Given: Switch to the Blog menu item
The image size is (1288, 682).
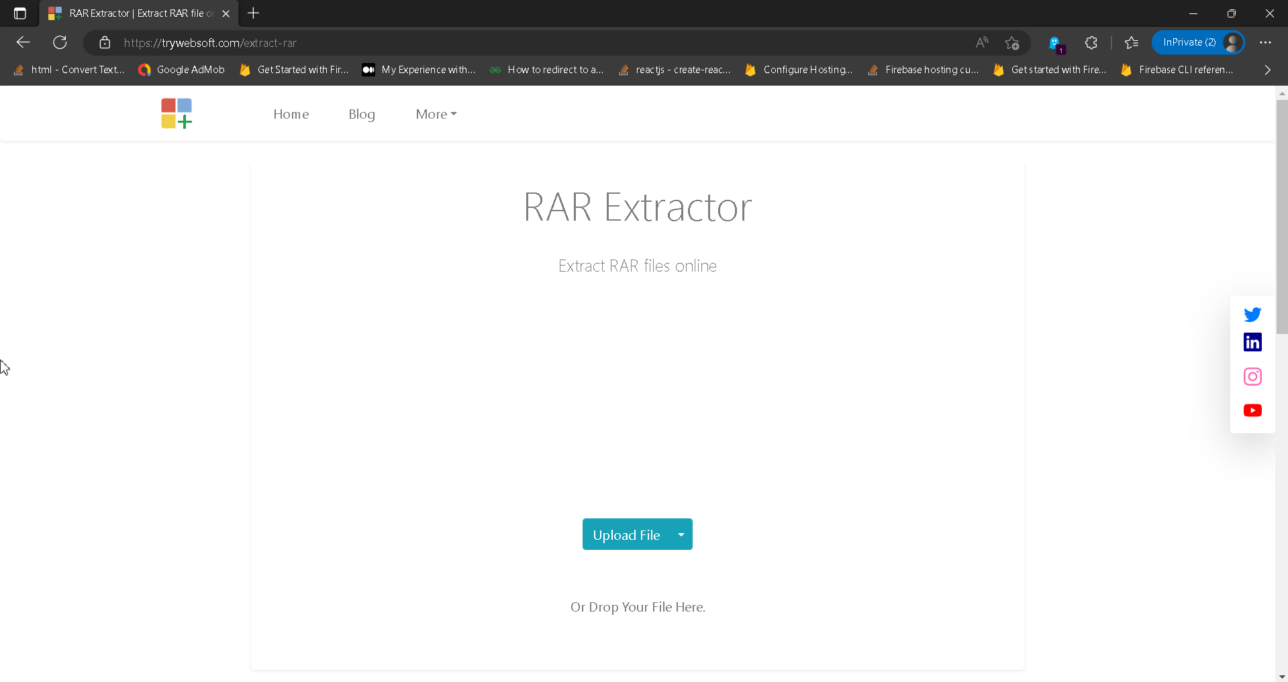Looking at the screenshot, I should point(362,114).
